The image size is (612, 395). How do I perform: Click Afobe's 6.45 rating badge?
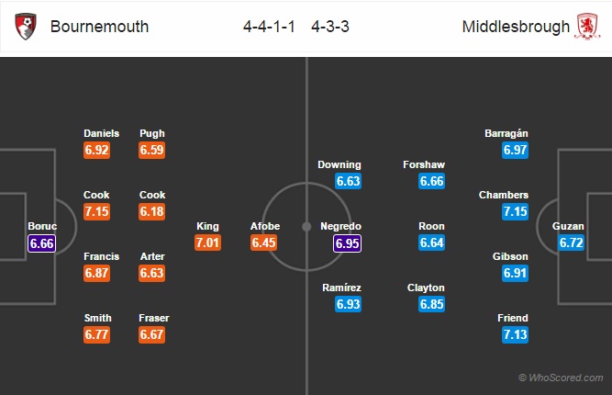click(x=264, y=243)
